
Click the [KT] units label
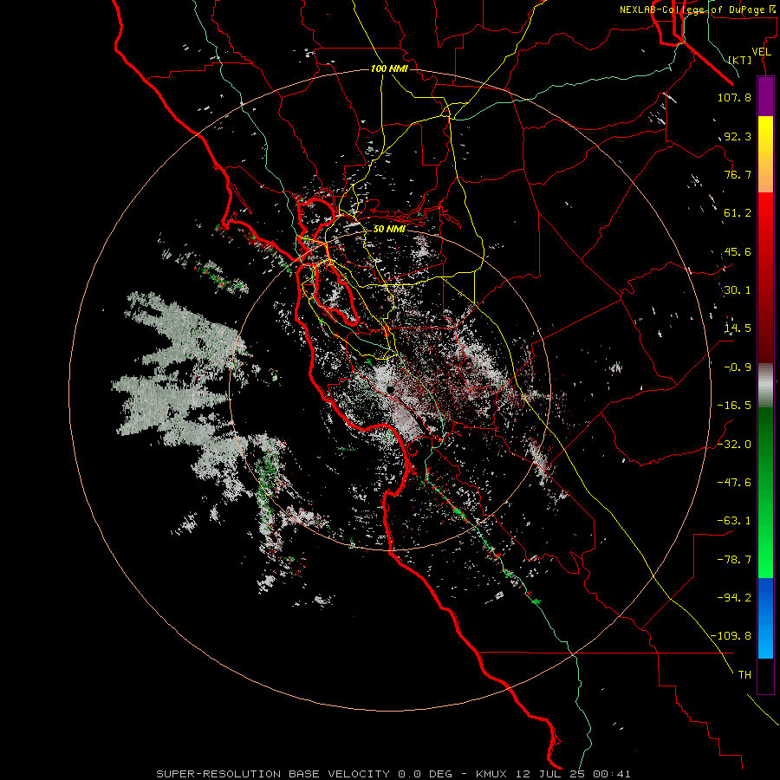(740, 60)
